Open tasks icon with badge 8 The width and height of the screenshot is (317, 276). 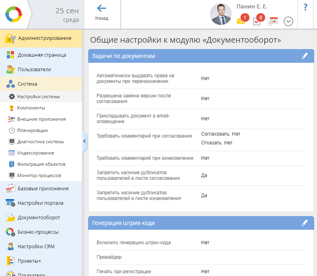[x=257, y=21]
